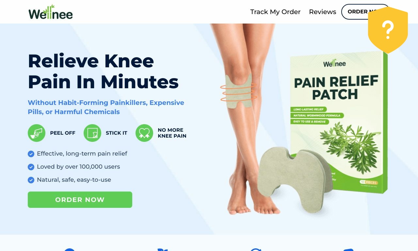Click the Stick It patch icon

pos(92,133)
